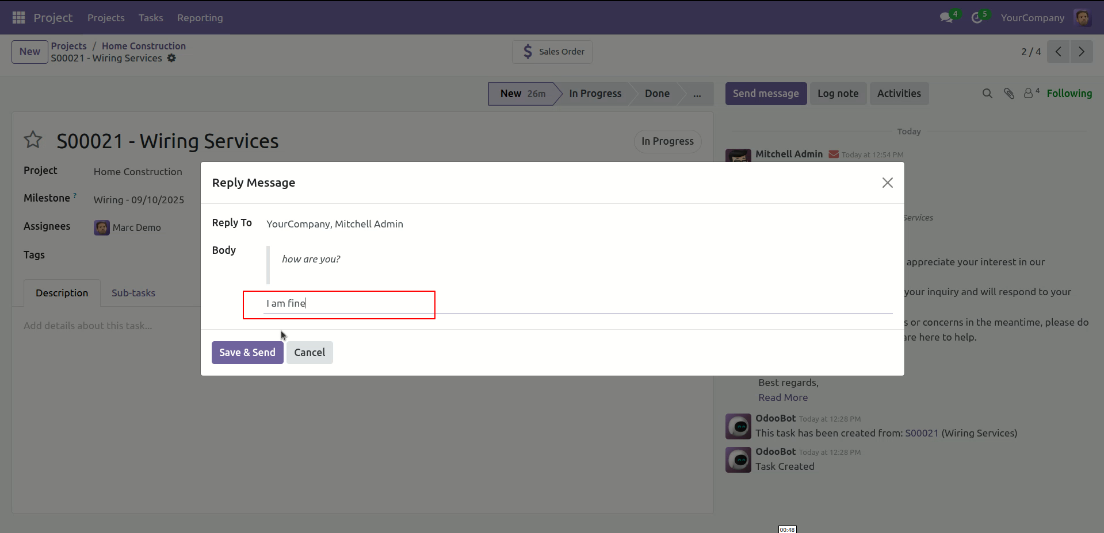The height and width of the screenshot is (533, 1104).
Task: Click the New button
Action: point(30,52)
